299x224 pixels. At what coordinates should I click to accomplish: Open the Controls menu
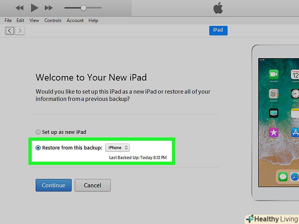tap(53, 21)
